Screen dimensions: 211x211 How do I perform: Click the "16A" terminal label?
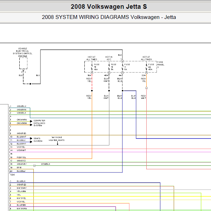coord(89,75)
